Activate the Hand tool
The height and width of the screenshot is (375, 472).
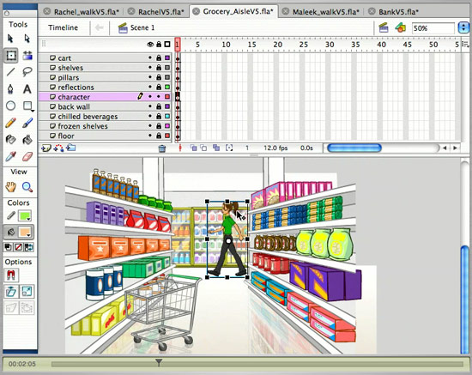point(10,187)
